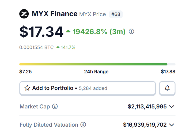Click the $16,939,519,702 valuation value
The width and height of the screenshot is (182, 129).
coord(145,125)
